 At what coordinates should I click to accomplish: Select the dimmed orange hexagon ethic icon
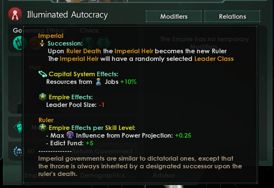[36, 43]
